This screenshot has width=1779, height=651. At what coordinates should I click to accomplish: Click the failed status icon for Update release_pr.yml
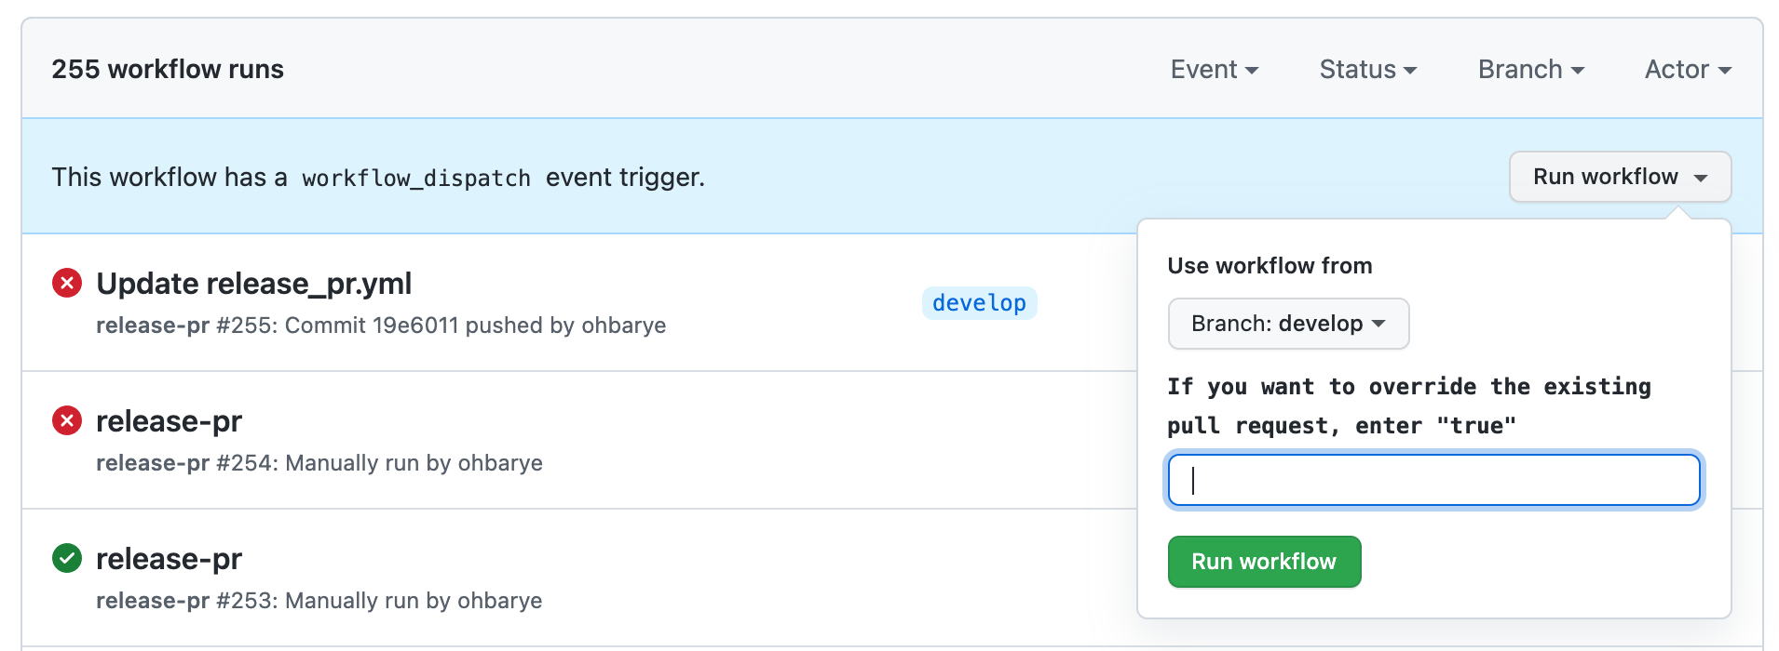pos(67,283)
